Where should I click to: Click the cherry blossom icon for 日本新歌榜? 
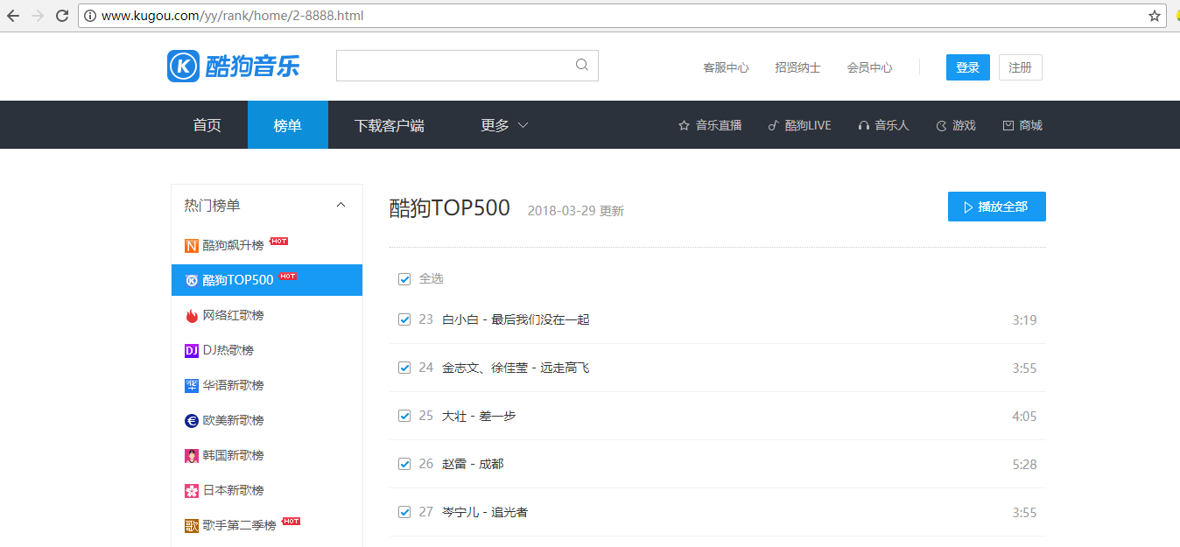(x=192, y=491)
